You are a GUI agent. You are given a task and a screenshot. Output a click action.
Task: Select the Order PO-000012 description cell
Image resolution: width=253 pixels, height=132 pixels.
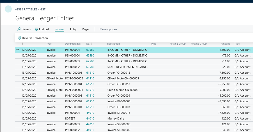point(119,73)
